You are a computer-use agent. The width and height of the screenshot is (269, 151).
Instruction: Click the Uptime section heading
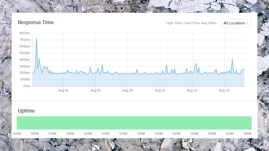pos(26,111)
